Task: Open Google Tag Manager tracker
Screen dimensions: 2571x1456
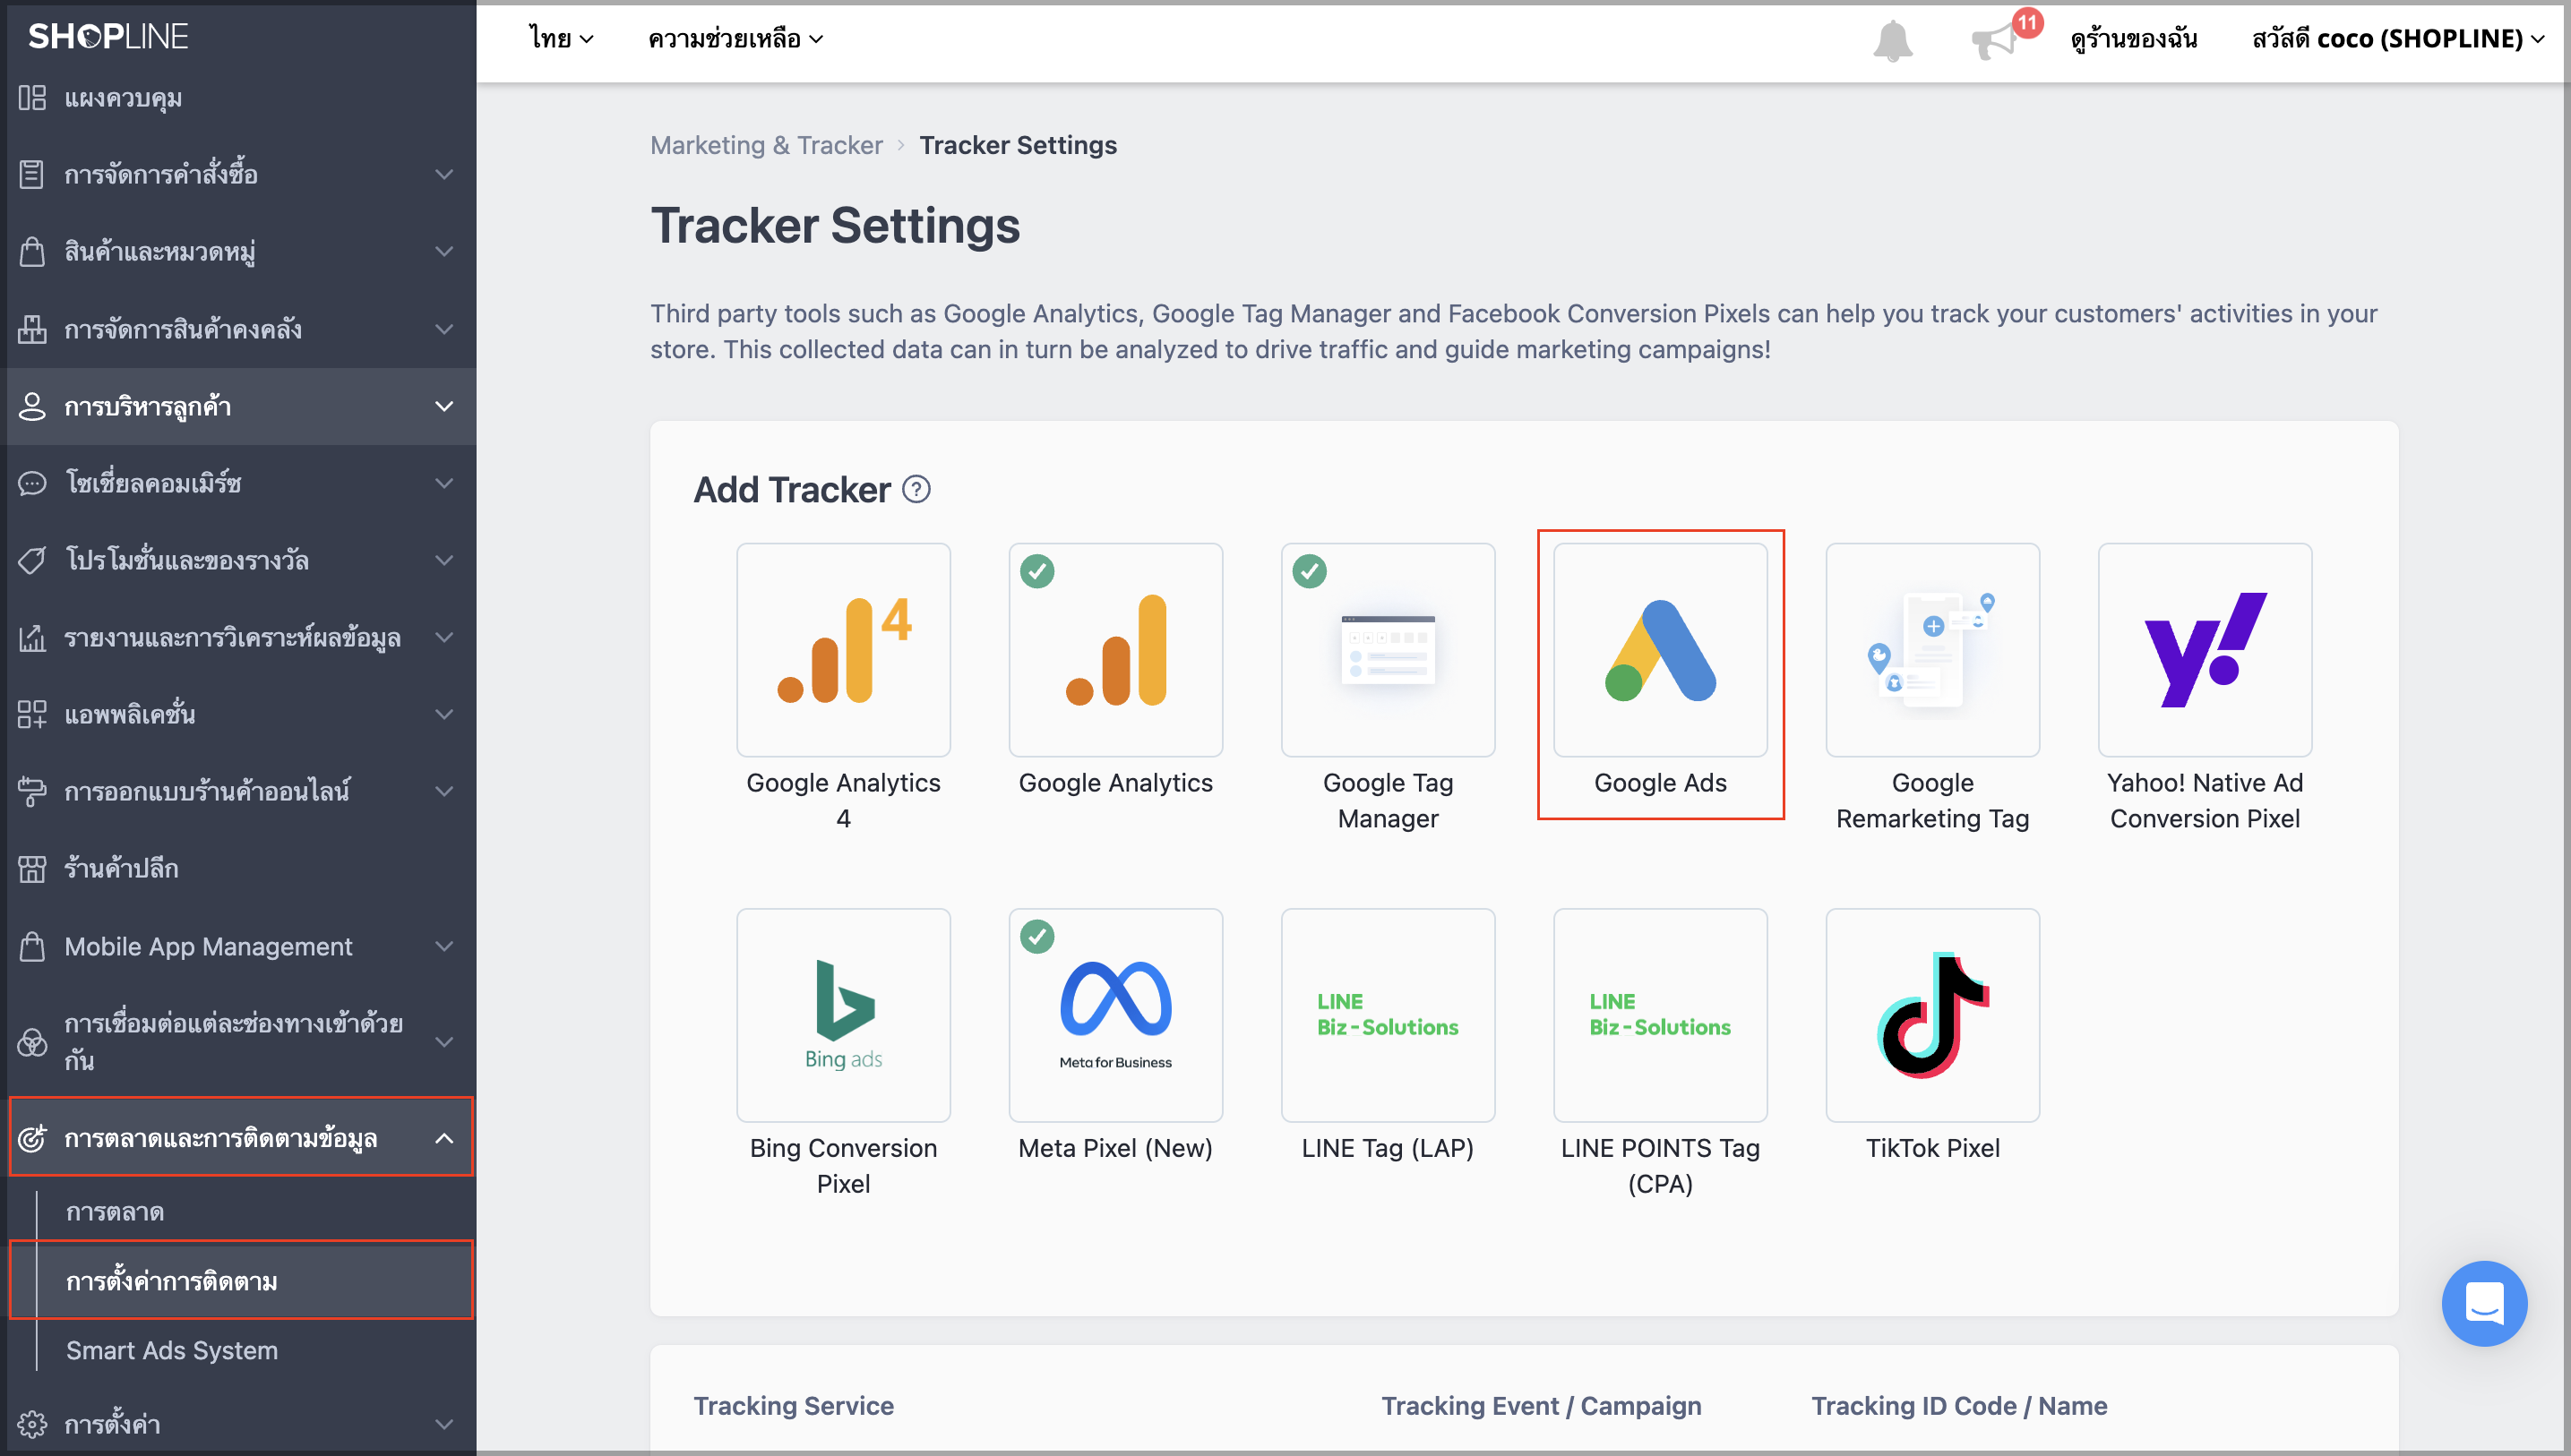Action: click(x=1388, y=650)
